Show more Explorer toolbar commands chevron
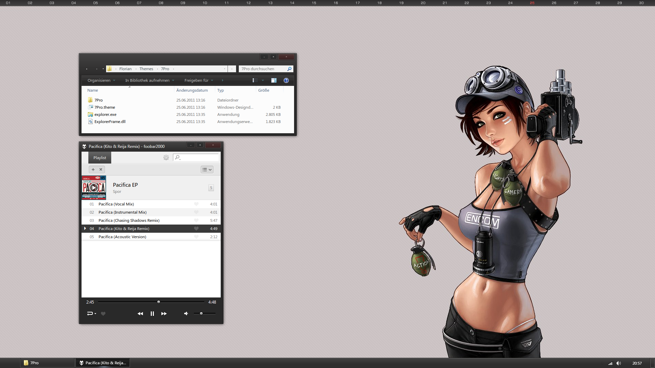Screen dimensions: 655x368 [x=223, y=80]
